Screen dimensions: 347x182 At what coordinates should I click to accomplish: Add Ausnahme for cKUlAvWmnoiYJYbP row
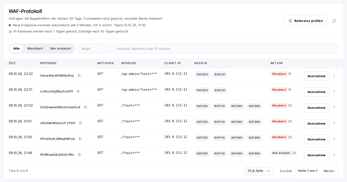(x=316, y=124)
